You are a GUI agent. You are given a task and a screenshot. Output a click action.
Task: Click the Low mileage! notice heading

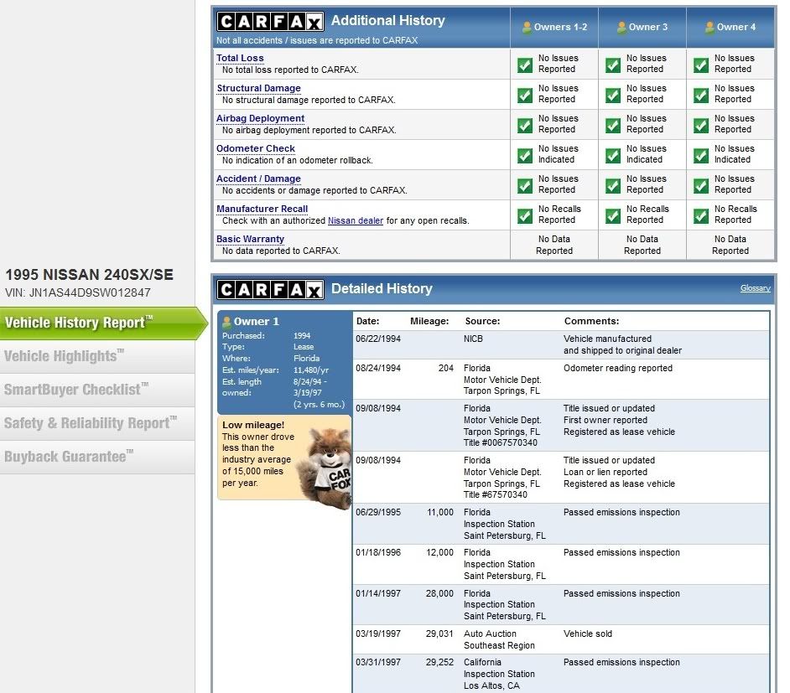tap(253, 425)
